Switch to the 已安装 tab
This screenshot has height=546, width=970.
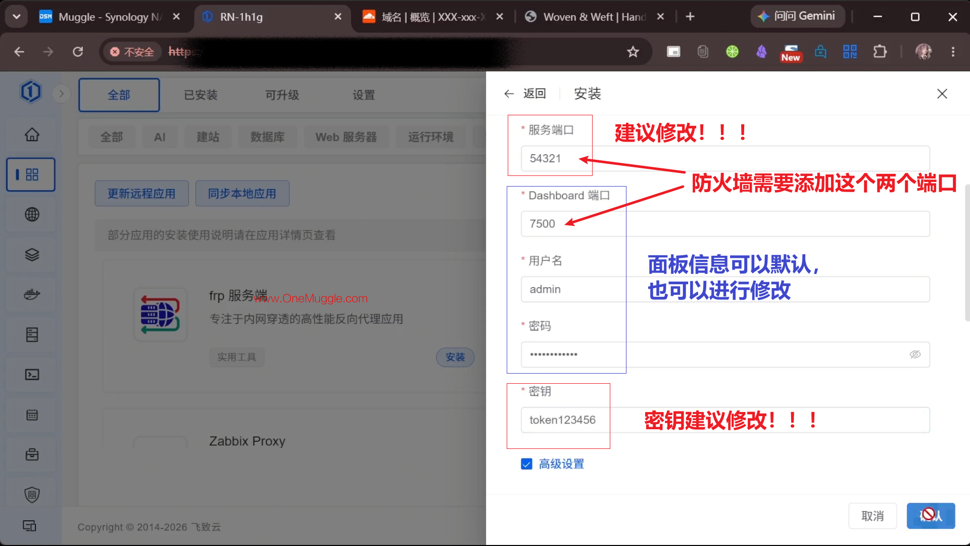(x=201, y=95)
